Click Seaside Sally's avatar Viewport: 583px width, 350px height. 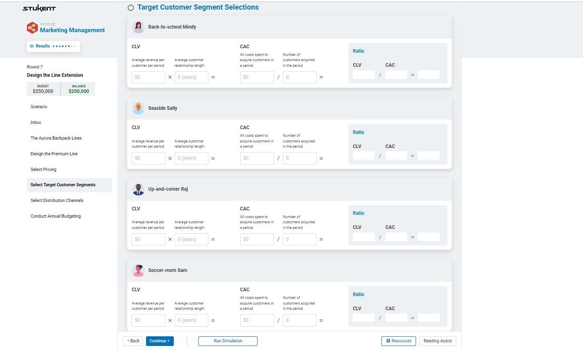138,108
